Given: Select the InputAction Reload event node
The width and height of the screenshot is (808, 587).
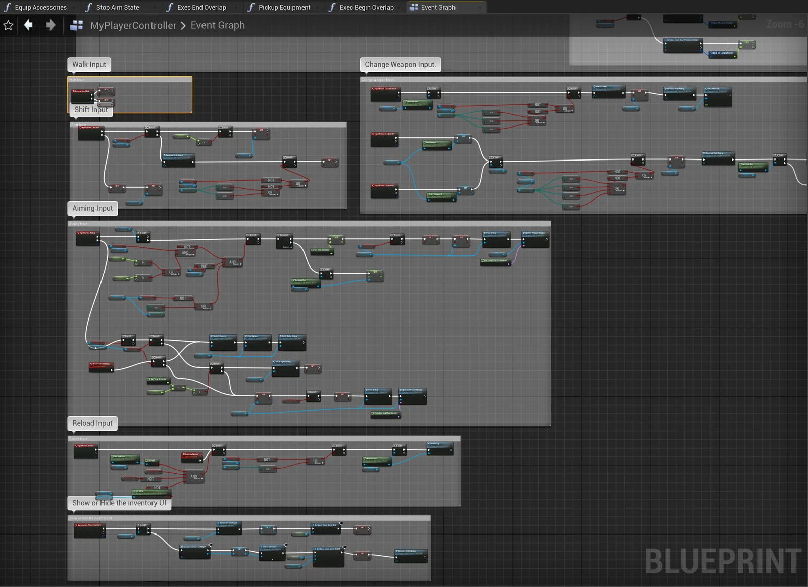Looking at the screenshot, I should click(x=86, y=451).
